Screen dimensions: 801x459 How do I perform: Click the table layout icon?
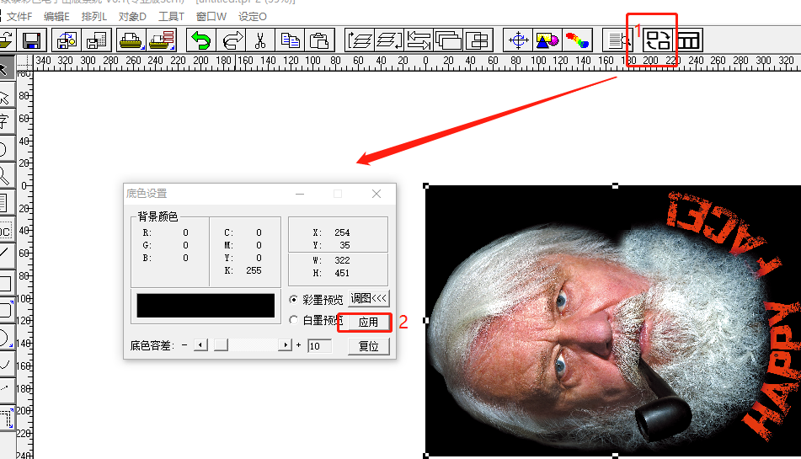tap(688, 40)
